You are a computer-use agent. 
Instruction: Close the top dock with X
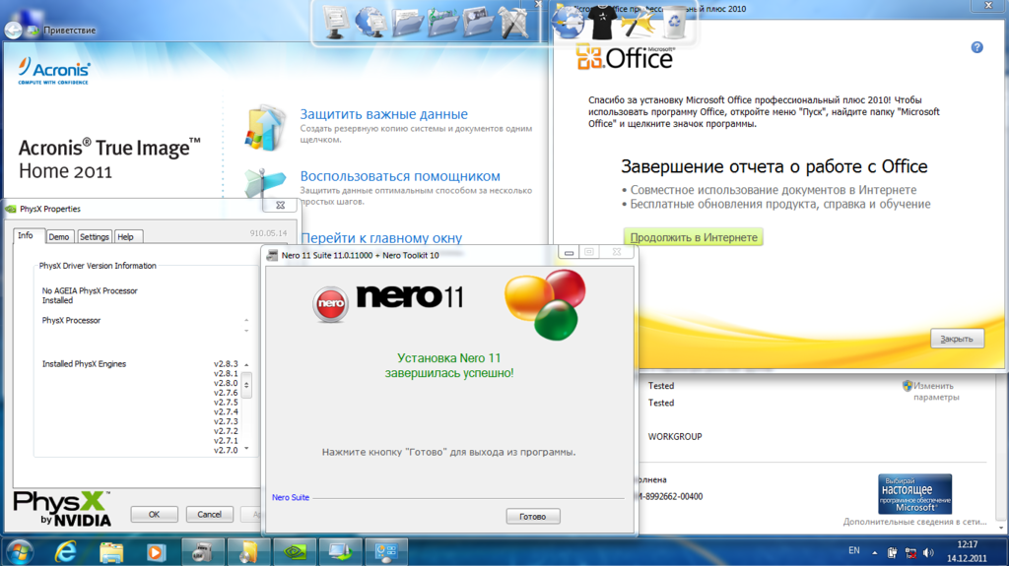pos(538,5)
